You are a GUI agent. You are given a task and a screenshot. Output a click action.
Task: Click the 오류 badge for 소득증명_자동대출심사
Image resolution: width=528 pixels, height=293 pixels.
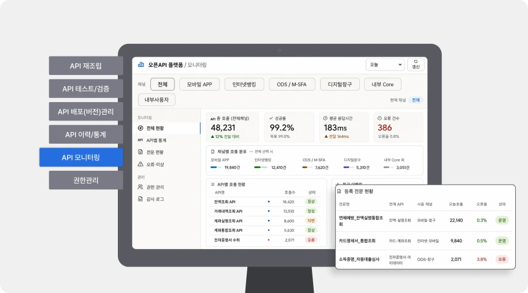point(502,260)
